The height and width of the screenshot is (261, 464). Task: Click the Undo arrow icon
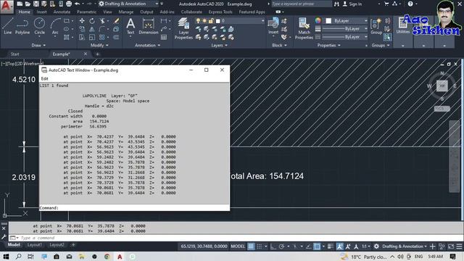coord(78,4)
